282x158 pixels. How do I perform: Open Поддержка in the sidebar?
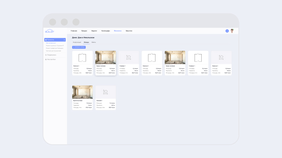pos(51,55)
